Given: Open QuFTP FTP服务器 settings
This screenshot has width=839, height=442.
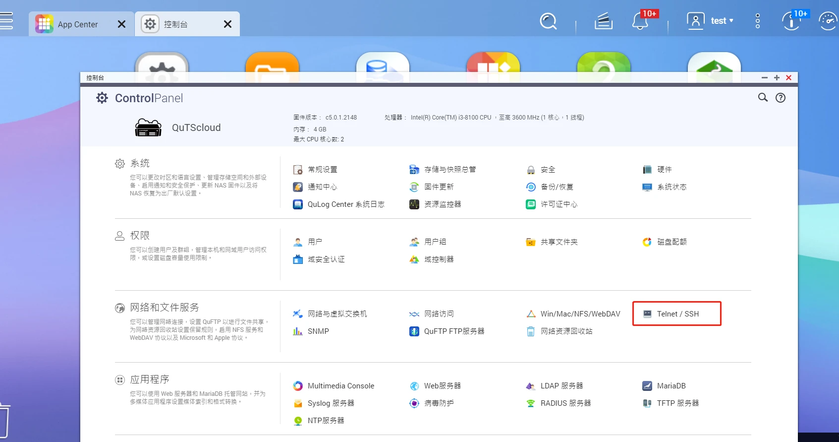Looking at the screenshot, I should pyautogui.click(x=447, y=331).
